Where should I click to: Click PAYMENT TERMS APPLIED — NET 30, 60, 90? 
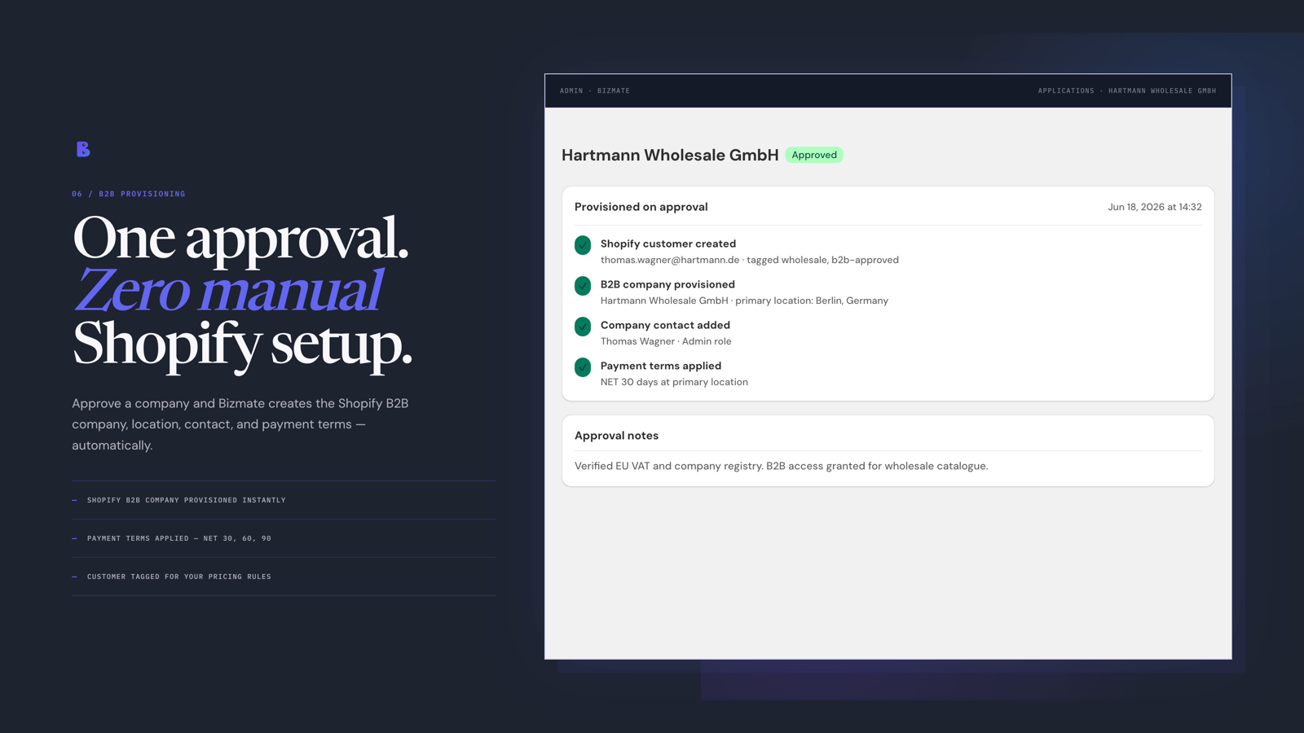tap(179, 538)
